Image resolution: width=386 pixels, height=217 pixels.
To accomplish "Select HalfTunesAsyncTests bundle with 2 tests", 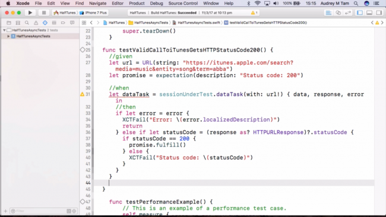I will pyautogui.click(x=40, y=30).
